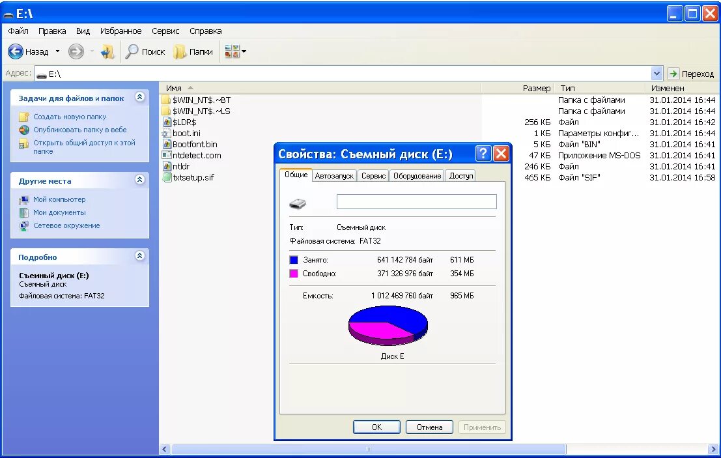Collapse the Подробно panel
This screenshot has height=458, width=721.
click(140, 255)
